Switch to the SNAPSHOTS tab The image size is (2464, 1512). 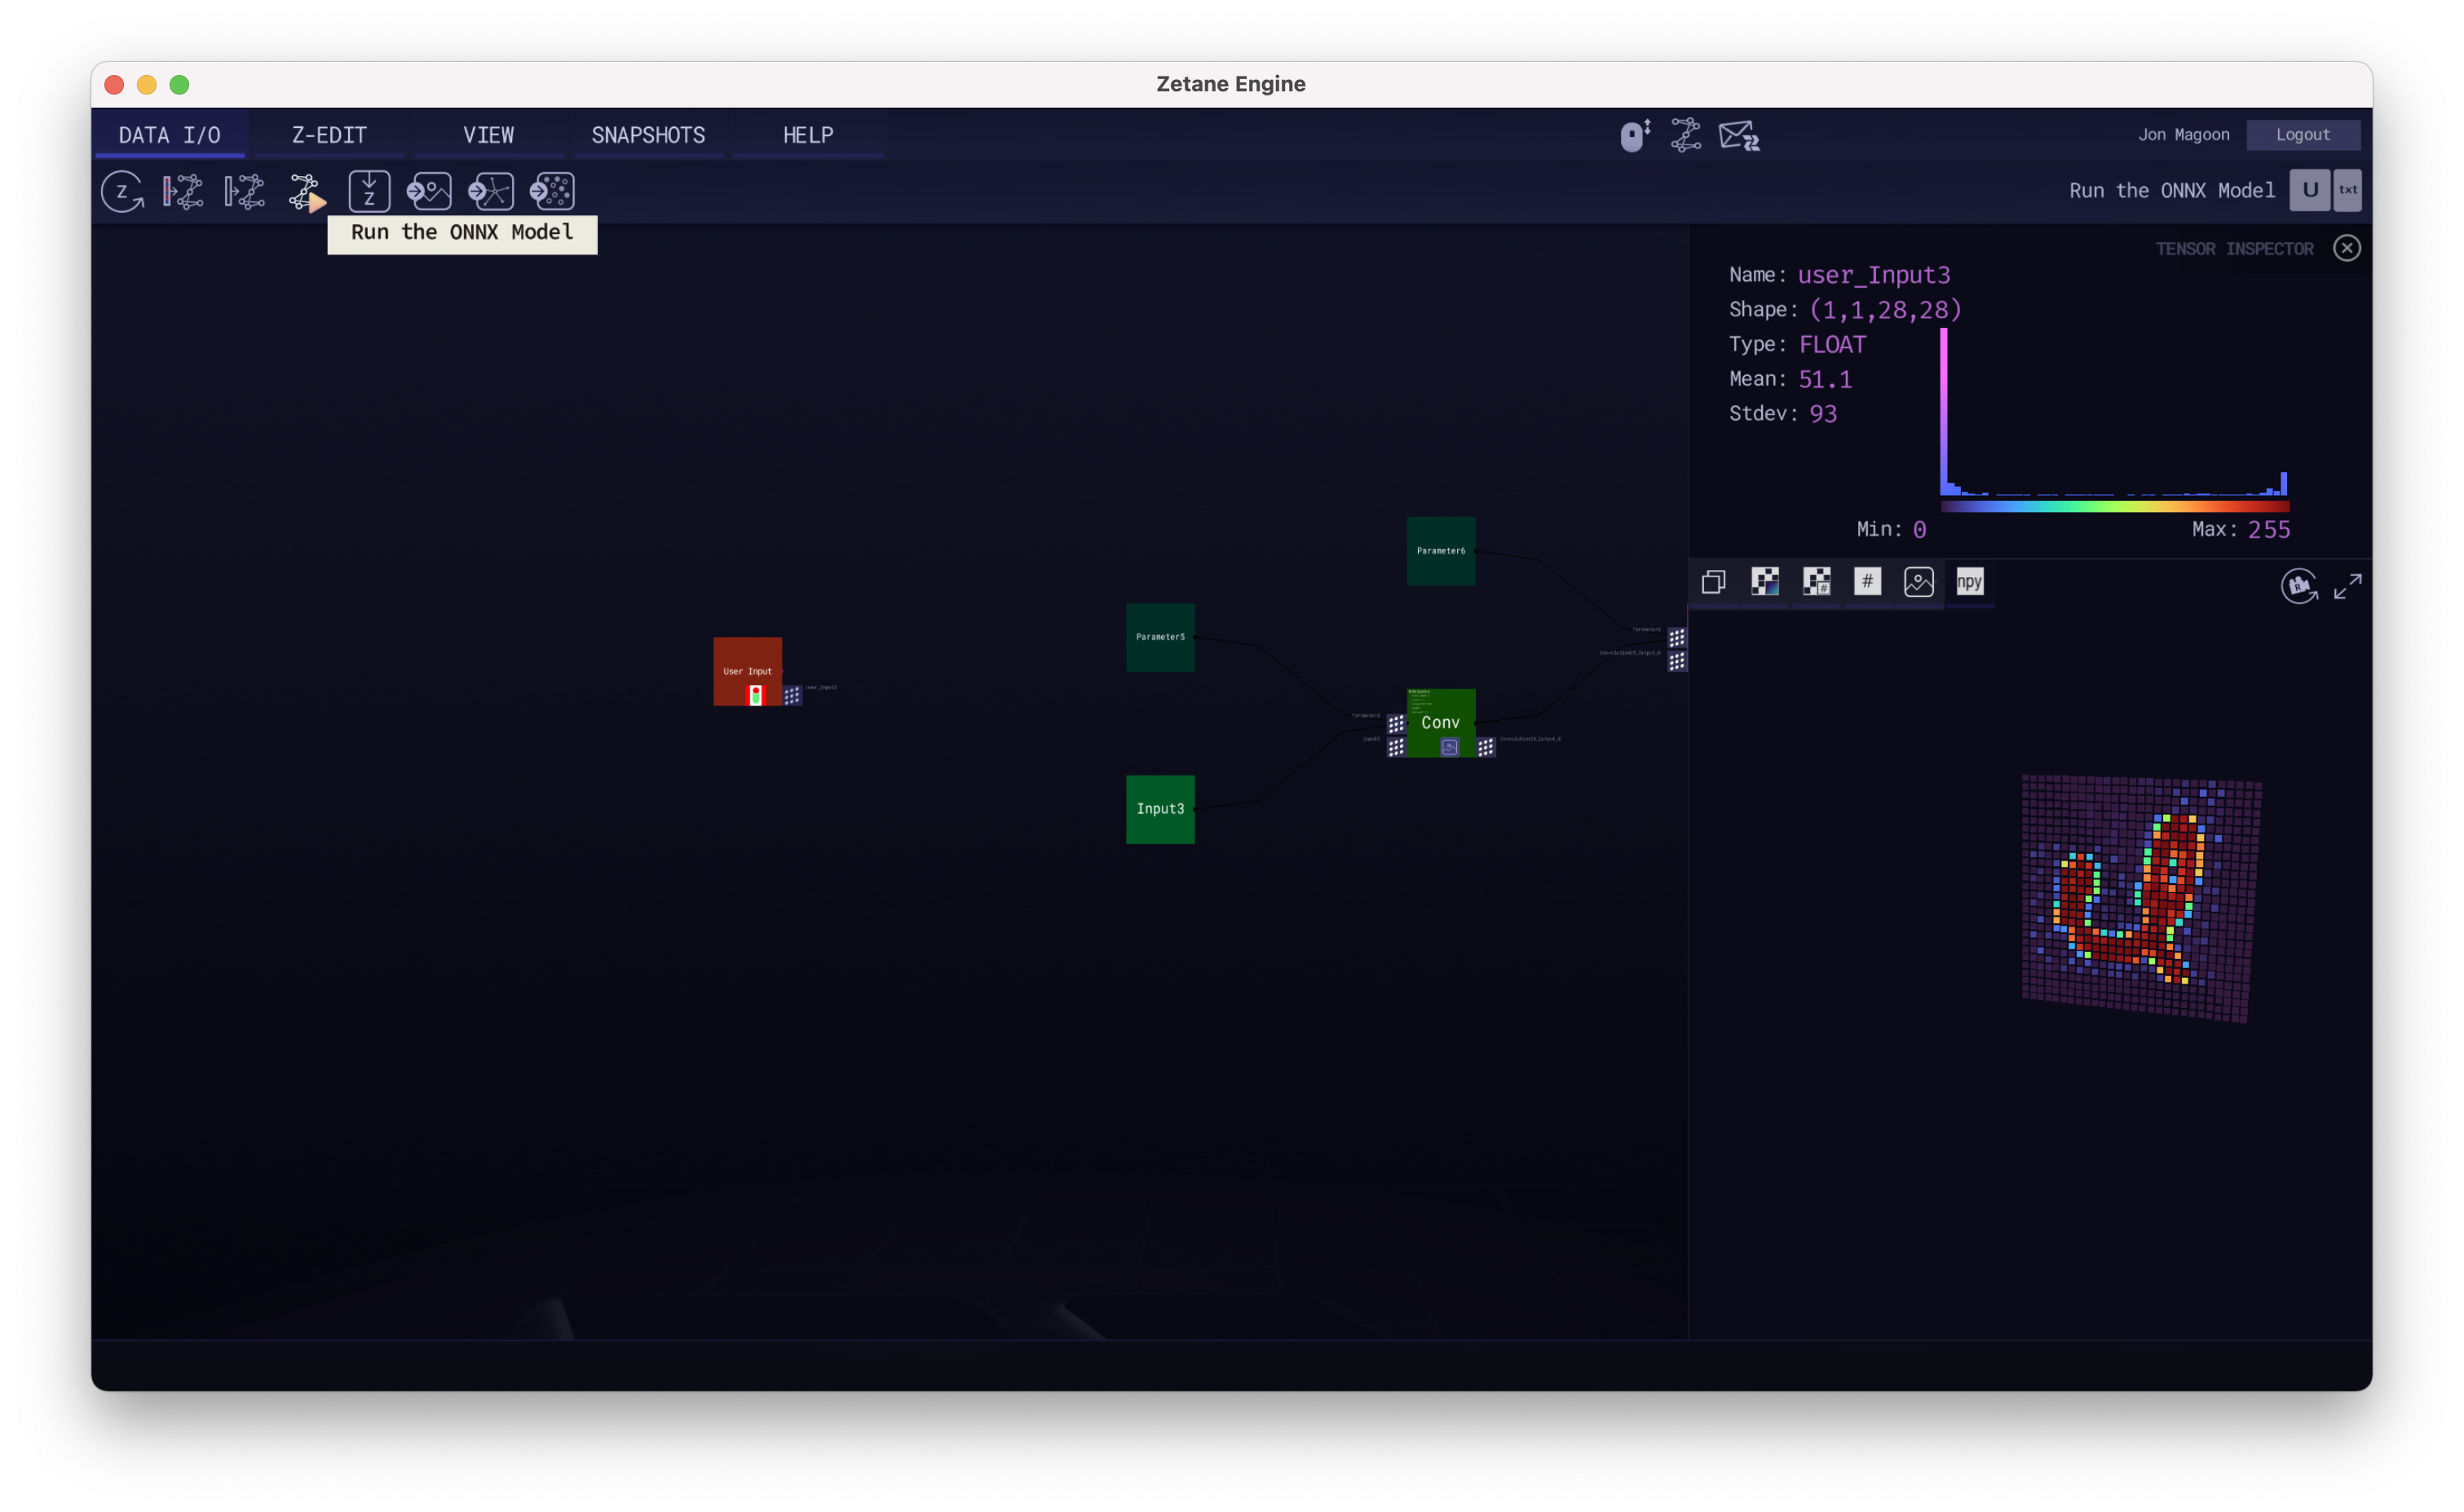click(648, 135)
